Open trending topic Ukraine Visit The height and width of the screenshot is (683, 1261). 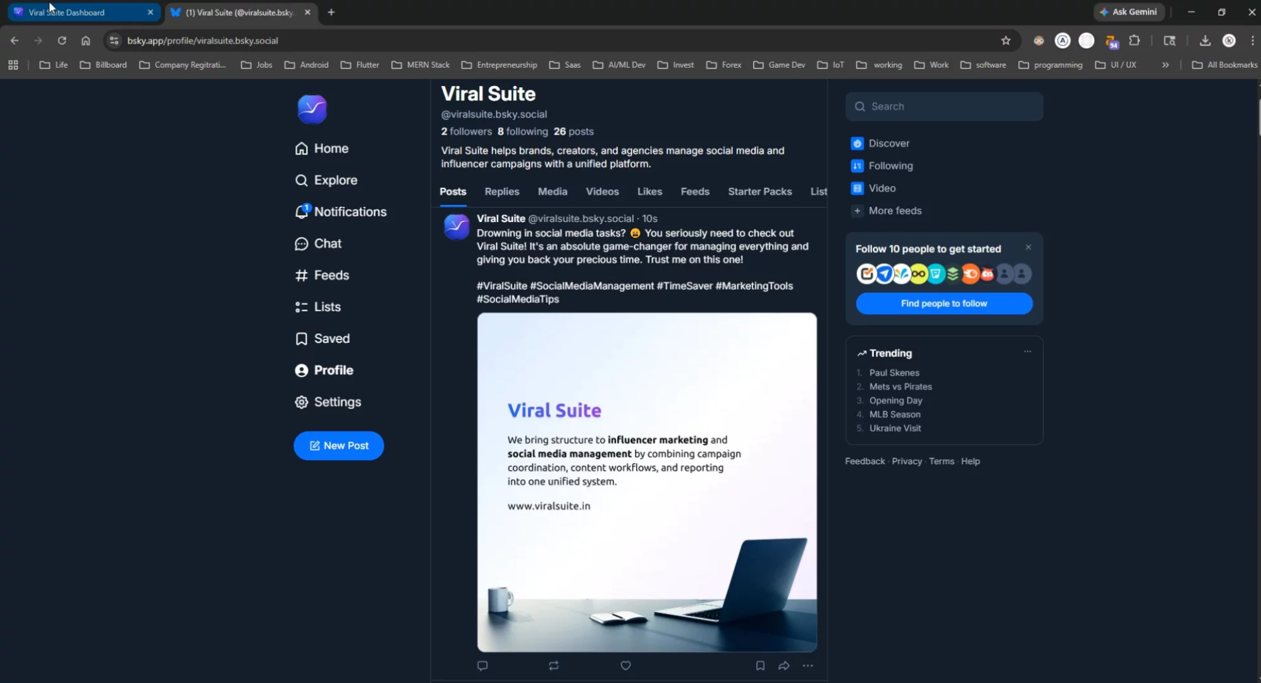coord(895,428)
